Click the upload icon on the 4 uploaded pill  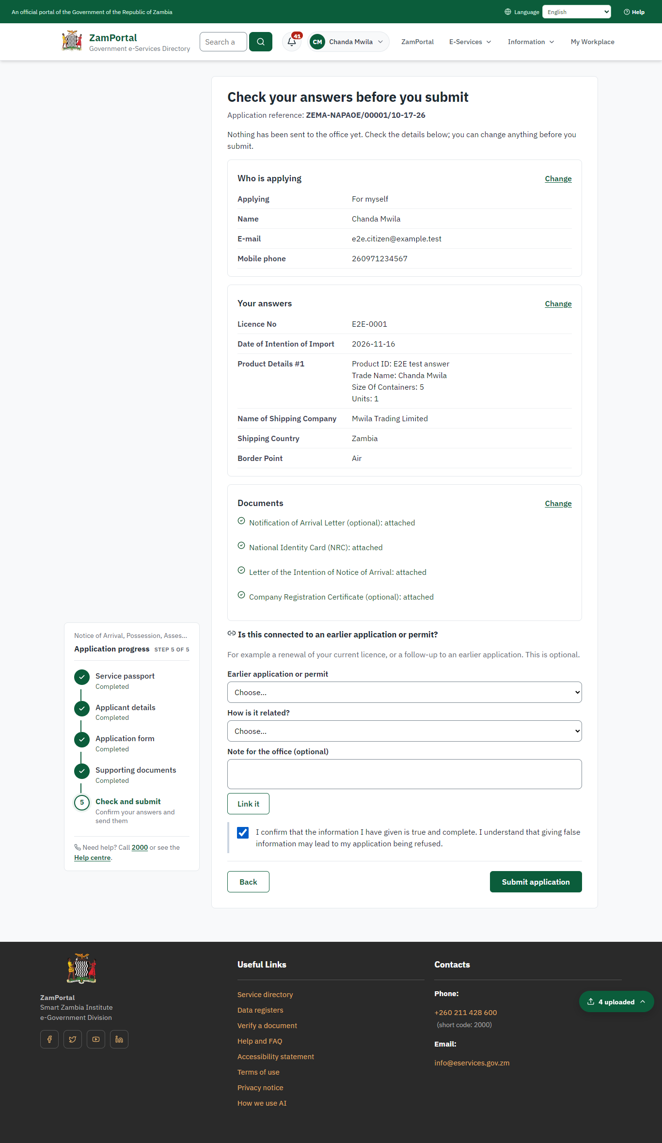click(x=591, y=1001)
